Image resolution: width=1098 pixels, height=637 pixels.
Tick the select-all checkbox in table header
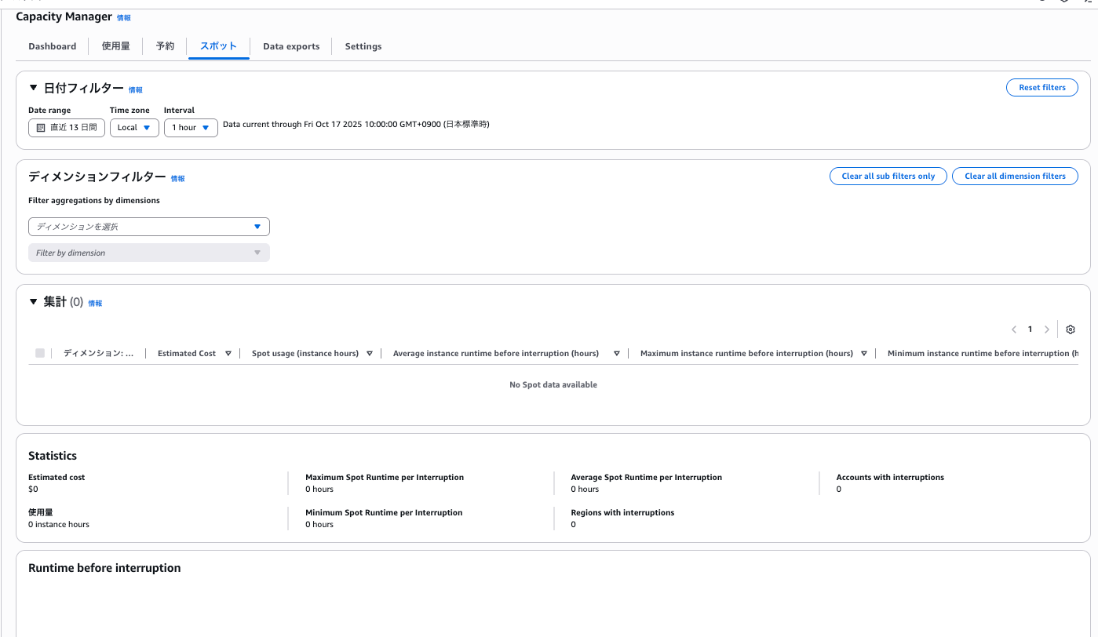40,353
